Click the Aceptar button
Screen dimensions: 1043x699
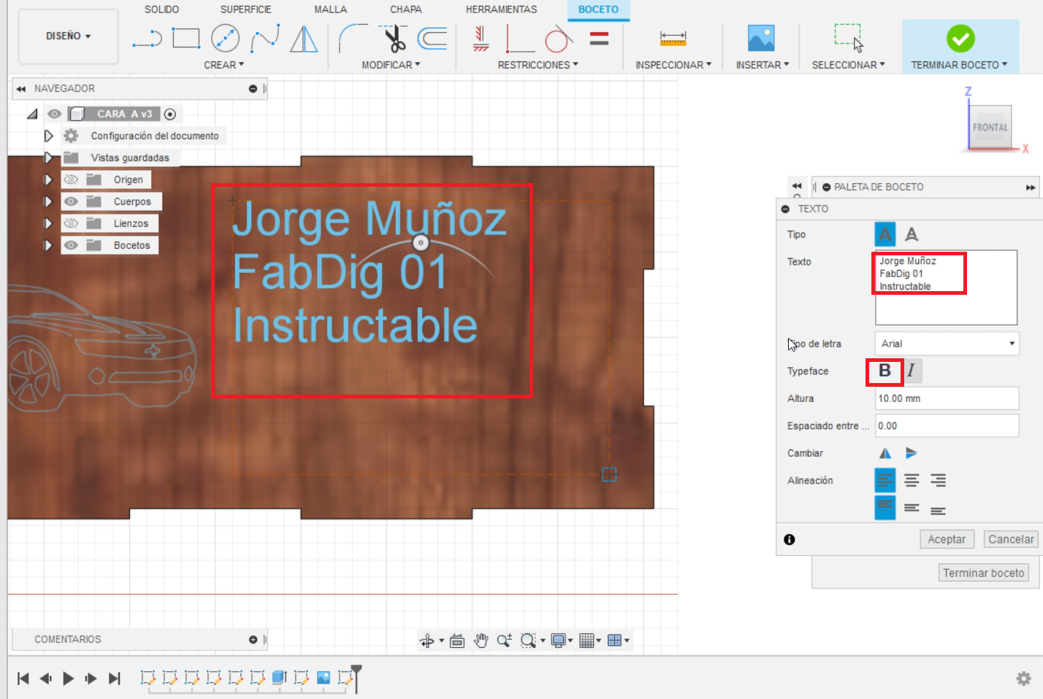coord(947,539)
